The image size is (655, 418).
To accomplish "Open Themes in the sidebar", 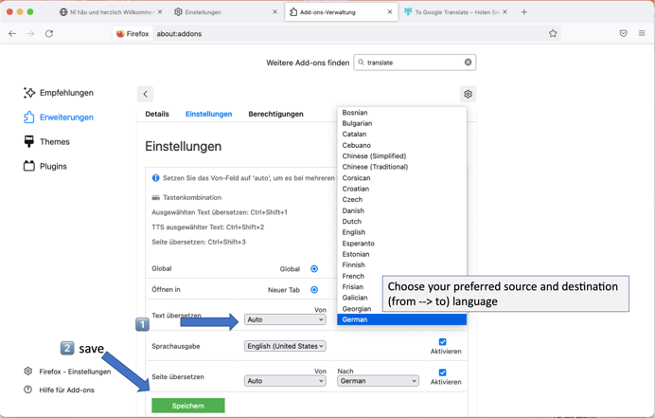I will [x=46, y=141].
